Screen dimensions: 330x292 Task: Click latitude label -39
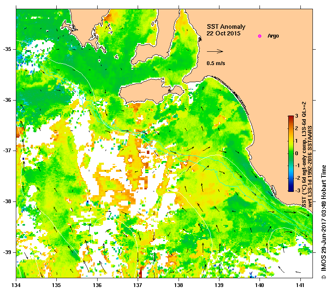[8, 252]
